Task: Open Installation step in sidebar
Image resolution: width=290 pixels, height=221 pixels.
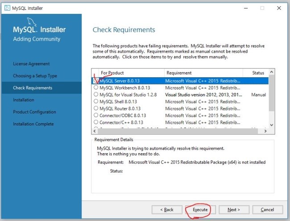Action: 24,100
